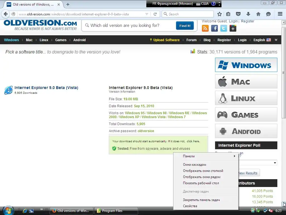The height and width of the screenshot is (215, 286).
Task: Click the large Linux category banner
Action: [246, 98]
